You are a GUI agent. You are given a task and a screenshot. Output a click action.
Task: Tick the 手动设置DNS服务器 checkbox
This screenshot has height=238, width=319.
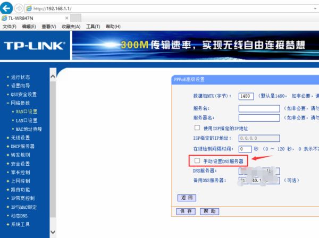pos(197,160)
